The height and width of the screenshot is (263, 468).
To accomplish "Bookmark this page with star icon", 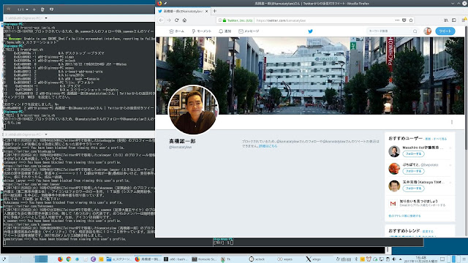I will click(x=411, y=20).
